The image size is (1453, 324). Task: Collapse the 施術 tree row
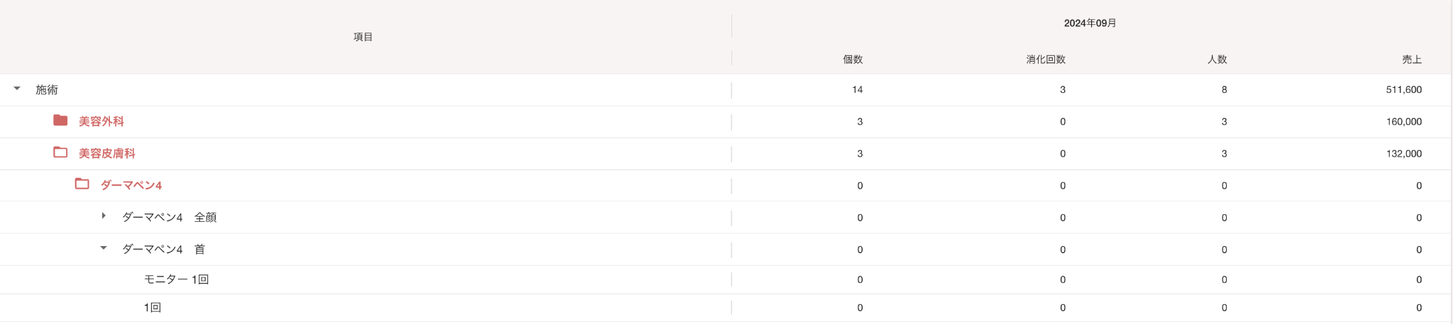point(17,89)
